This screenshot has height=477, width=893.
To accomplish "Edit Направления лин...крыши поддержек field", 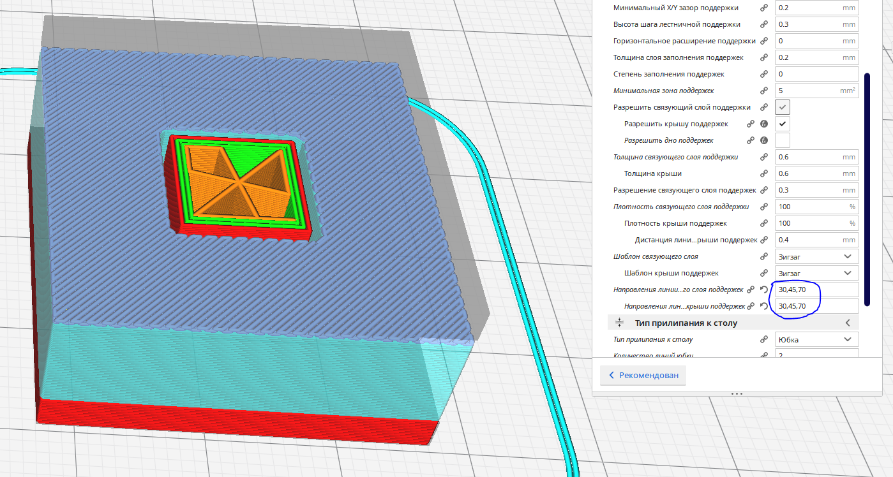I will pyautogui.click(x=817, y=306).
